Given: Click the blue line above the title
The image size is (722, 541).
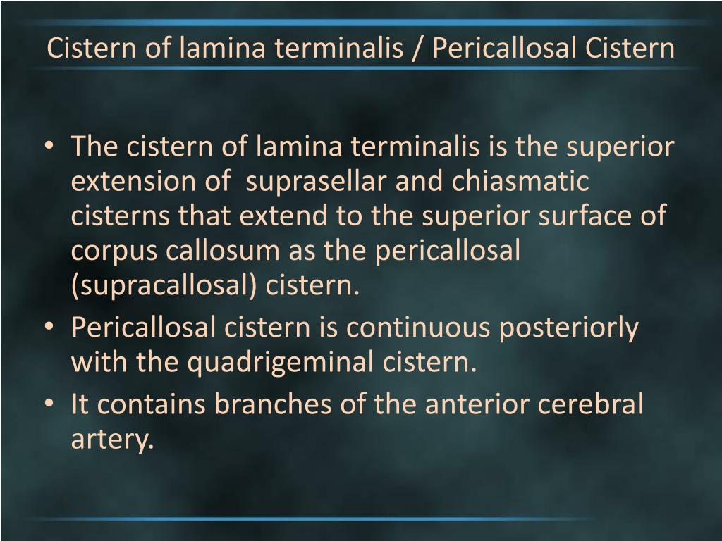Looking at the screenshot, I should [x=361, y=22].
